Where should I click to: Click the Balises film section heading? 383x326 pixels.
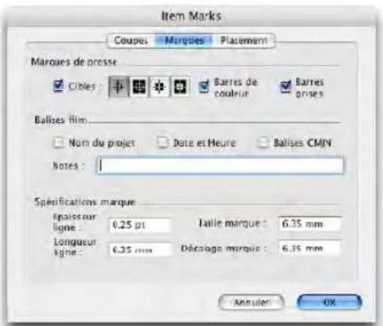click(61, 120)
